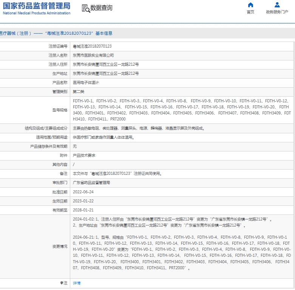The height and width of the screenshot is (290, 295).
Task: Click the page title 基本信息 heading
Action: pos(104,33)
